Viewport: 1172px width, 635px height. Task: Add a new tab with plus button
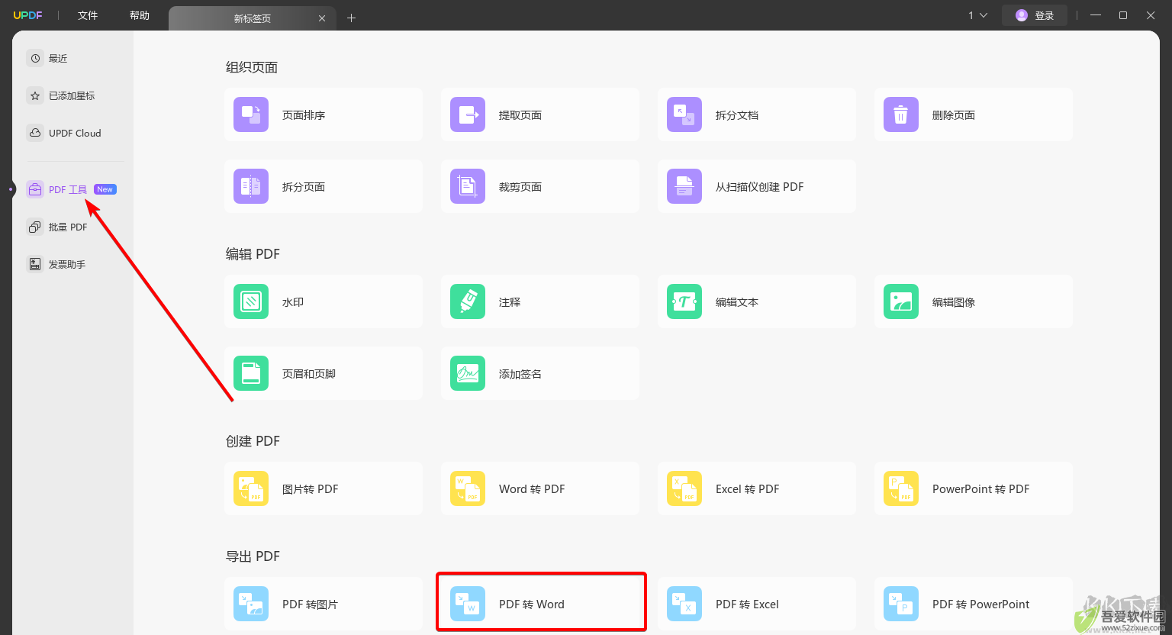click(351, 18)
